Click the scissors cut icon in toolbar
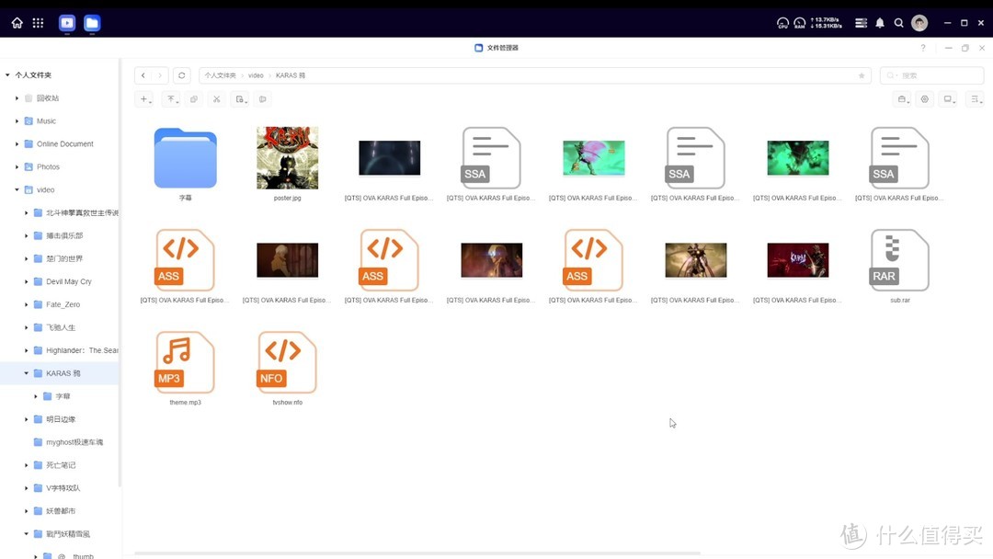993x559 pixels. click(217, 99)
